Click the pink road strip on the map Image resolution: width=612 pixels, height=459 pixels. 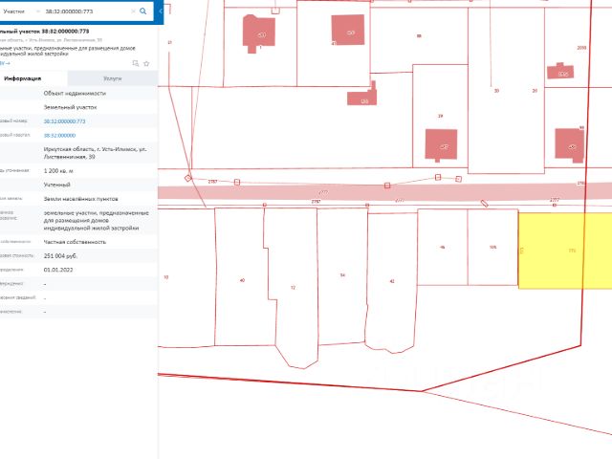point(384,192)
